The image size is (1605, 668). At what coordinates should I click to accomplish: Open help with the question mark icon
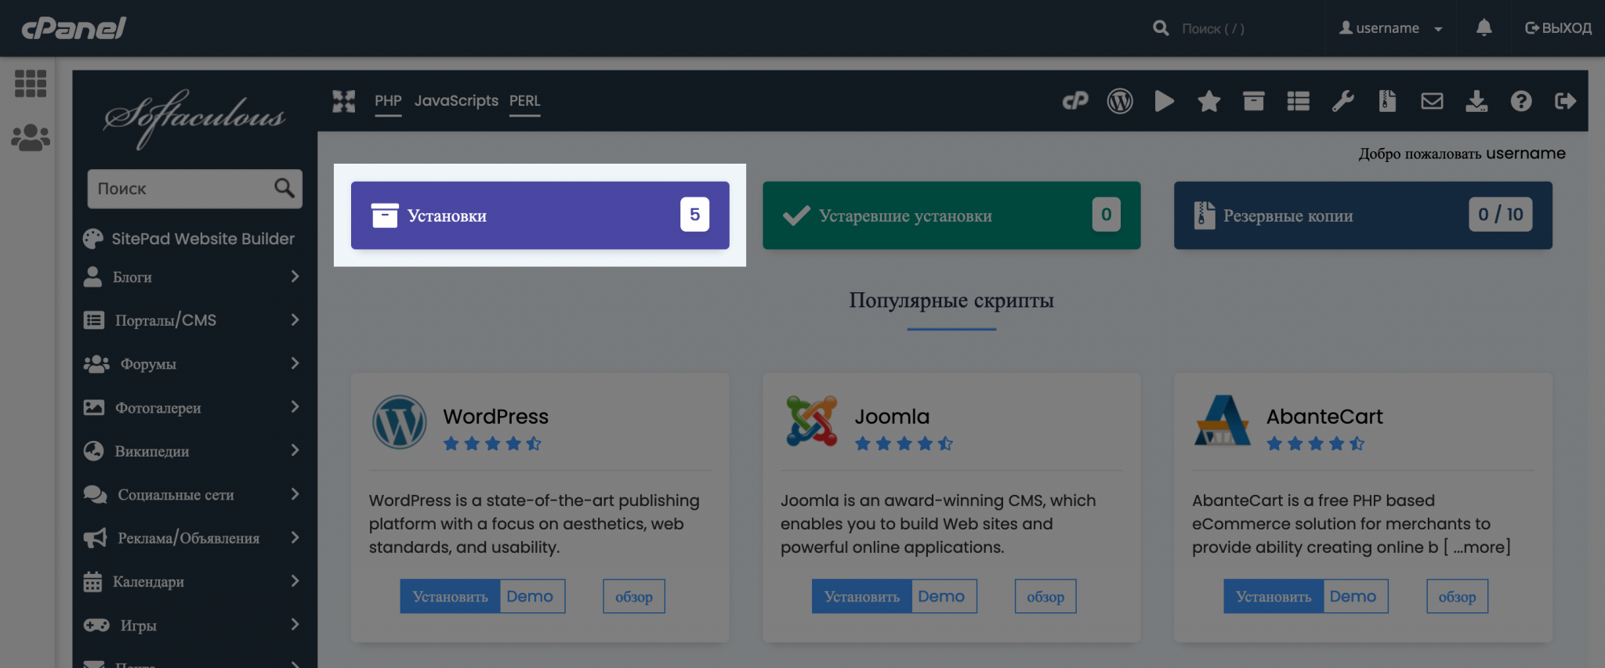[1521, 101]
